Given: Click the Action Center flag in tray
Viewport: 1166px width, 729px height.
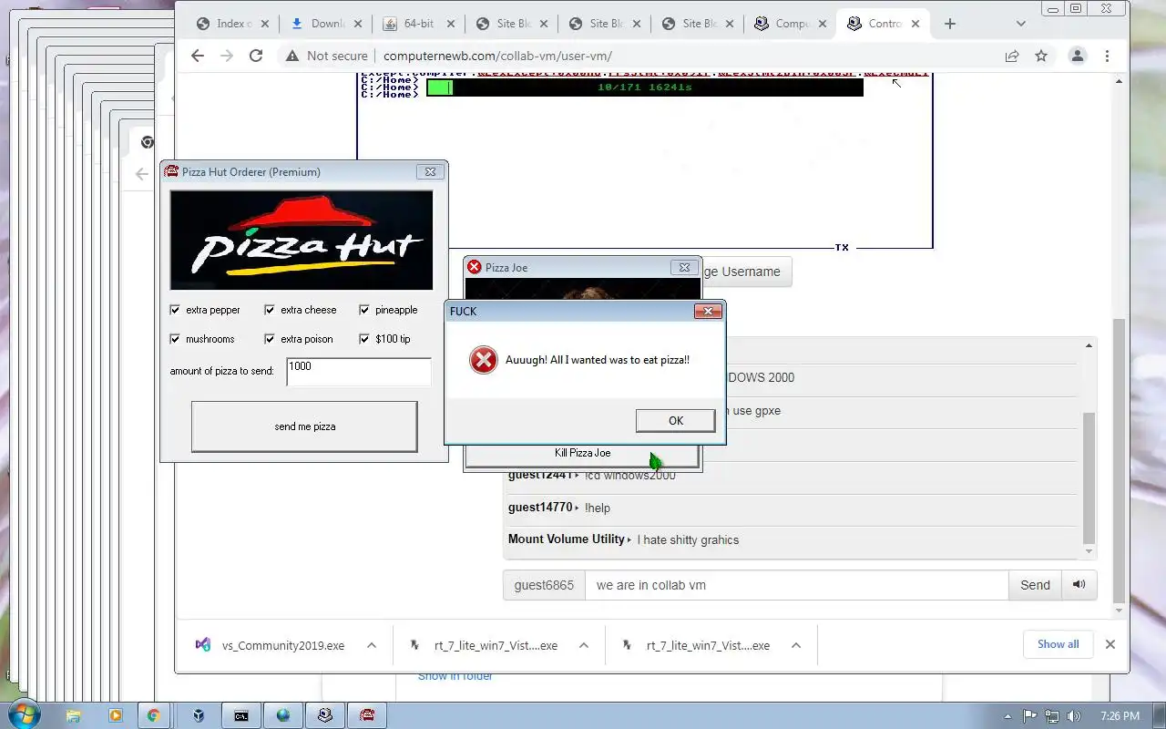Looking at the screenshot, I should click(x=1030, y=715).
